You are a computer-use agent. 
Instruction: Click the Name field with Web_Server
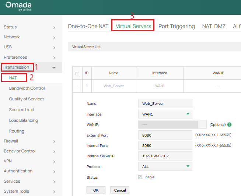coord(165,103)
